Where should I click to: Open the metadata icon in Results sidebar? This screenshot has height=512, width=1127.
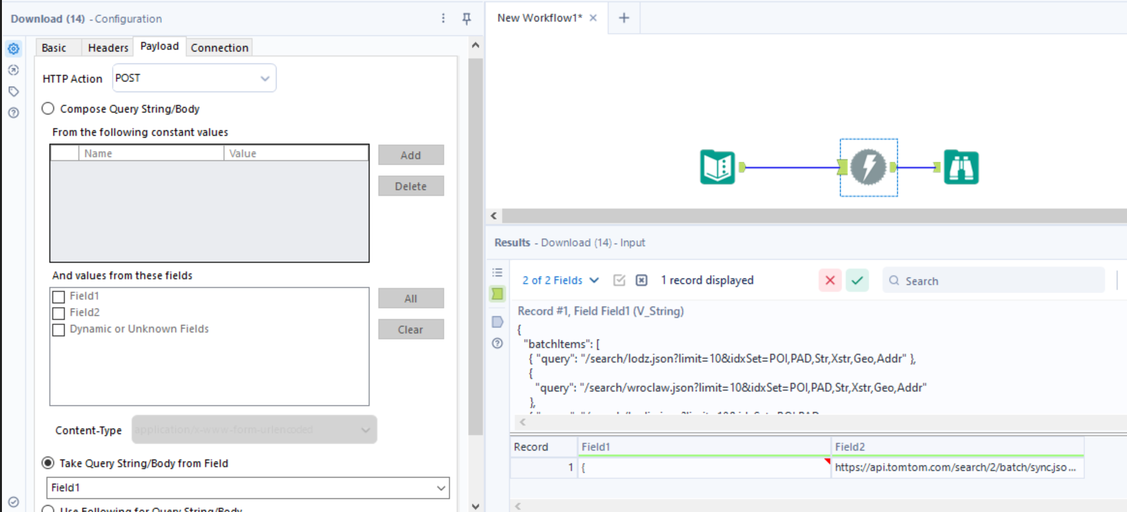coord(497,322)
